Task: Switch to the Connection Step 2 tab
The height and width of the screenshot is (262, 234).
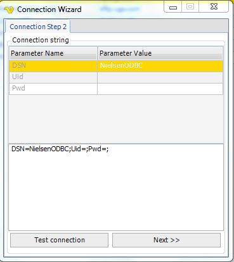Action: pos(38,27)
